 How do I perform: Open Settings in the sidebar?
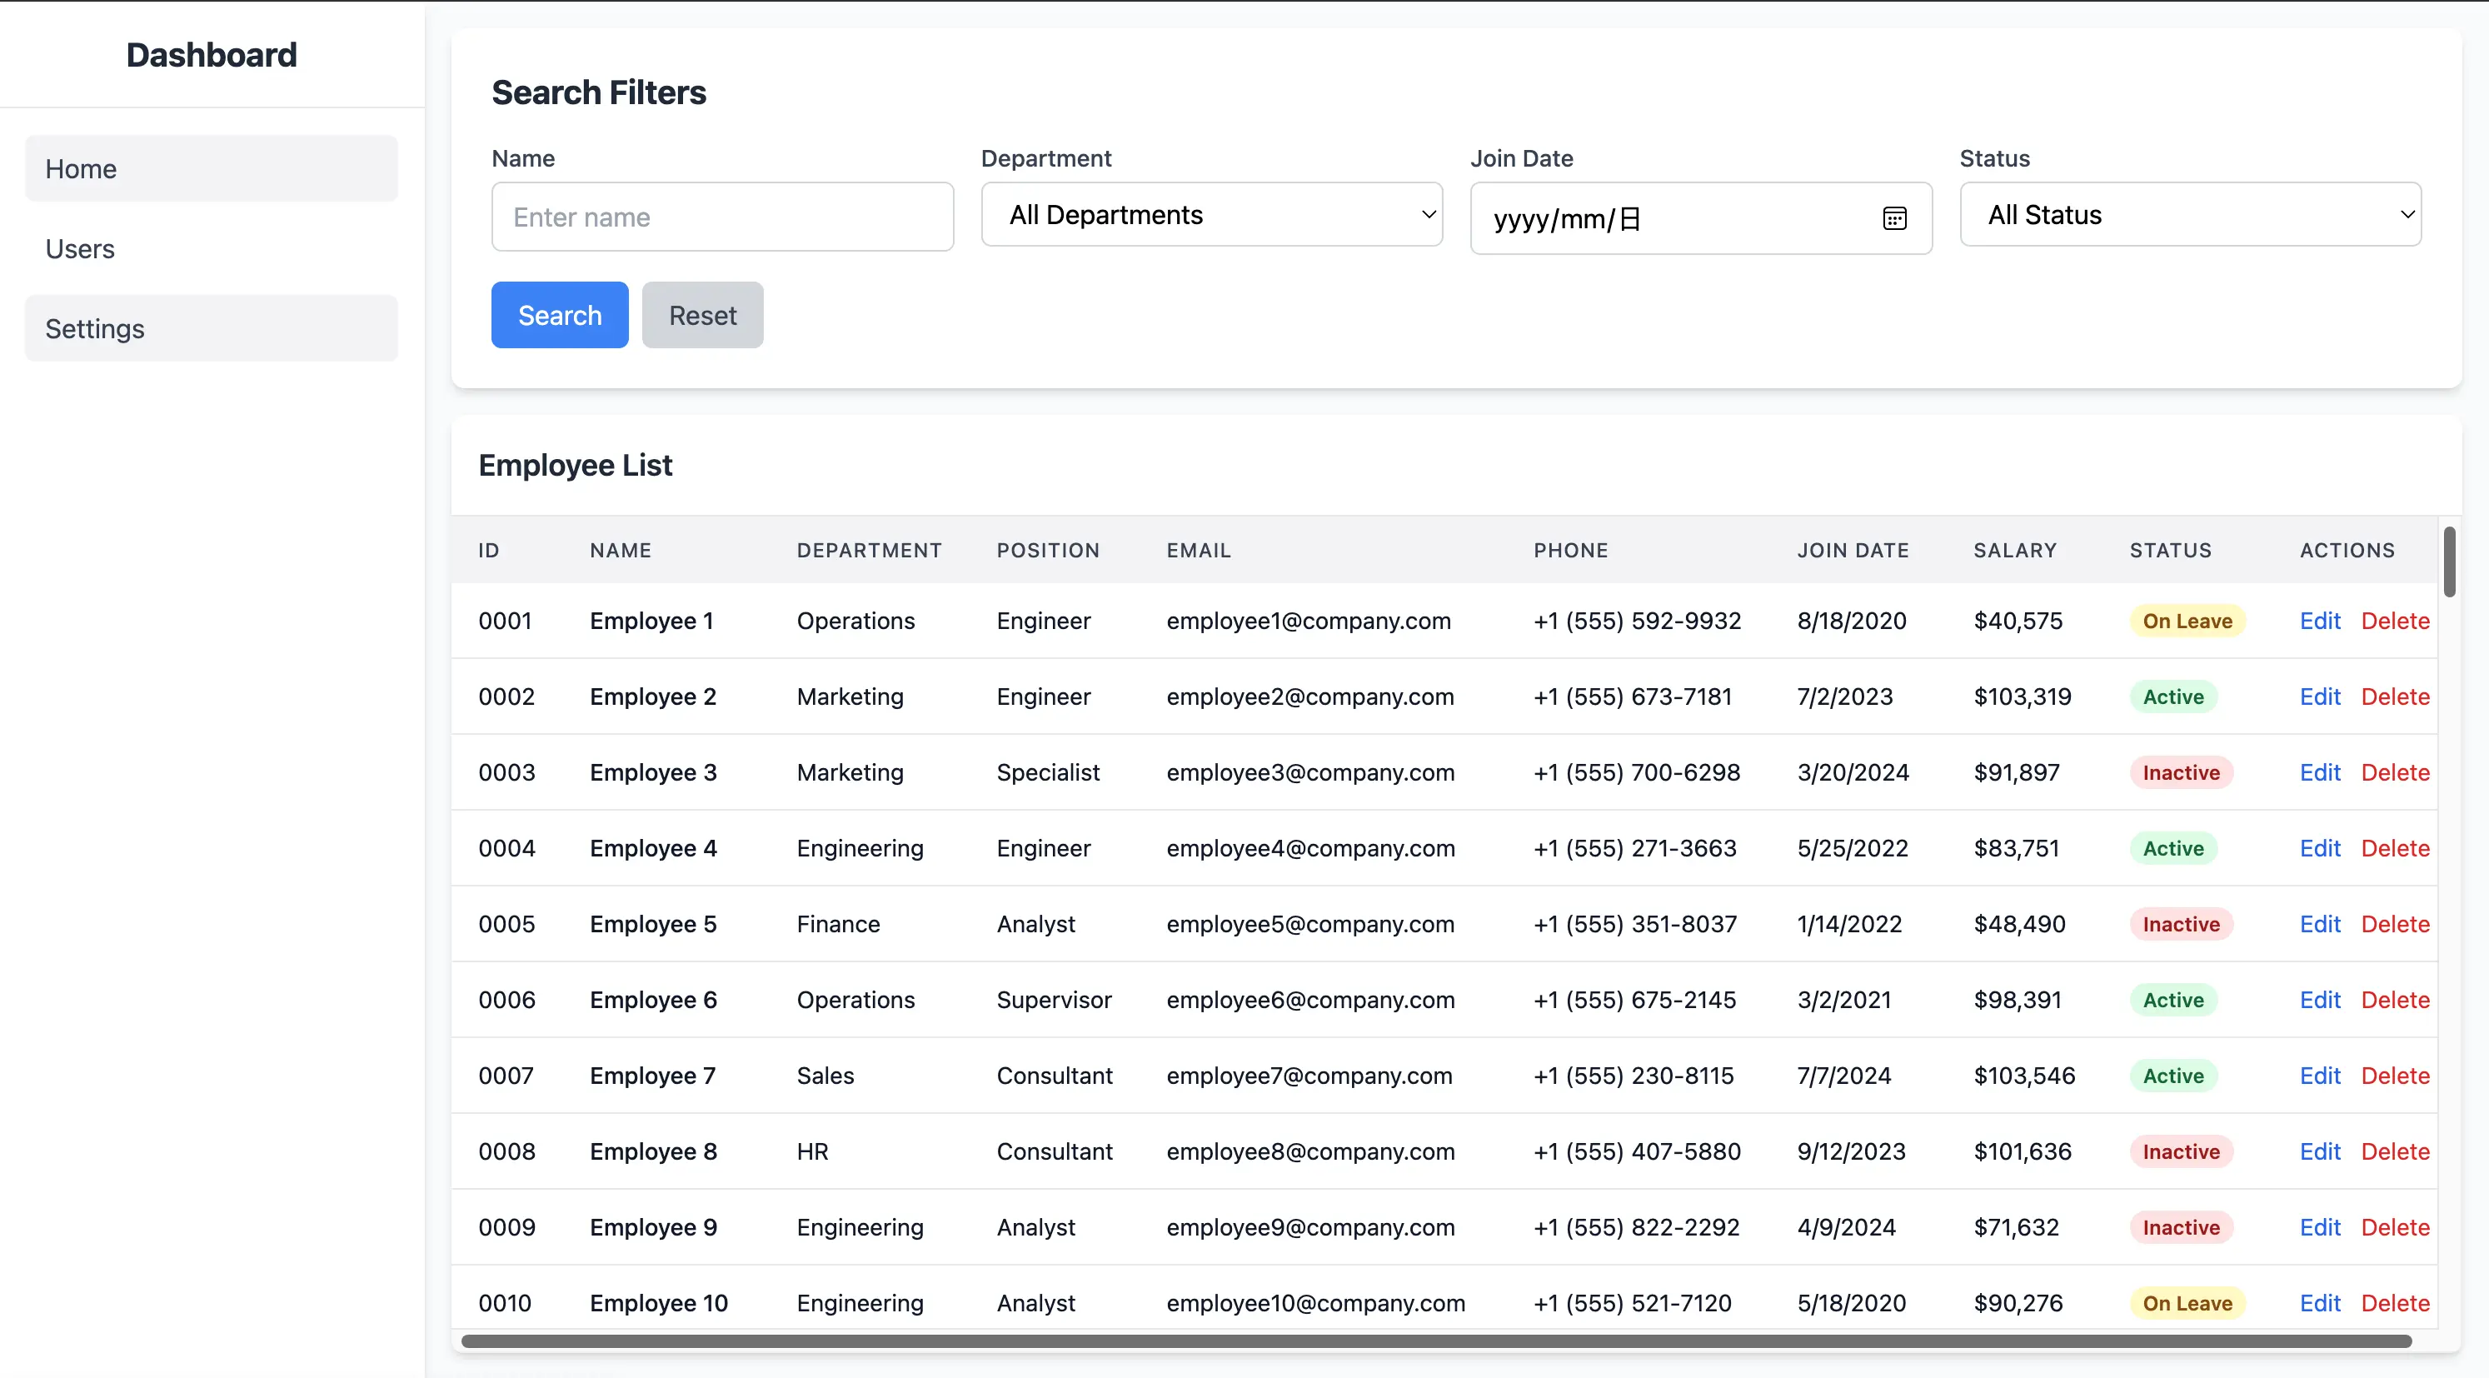pyautogui.click(x=212, y=328)
